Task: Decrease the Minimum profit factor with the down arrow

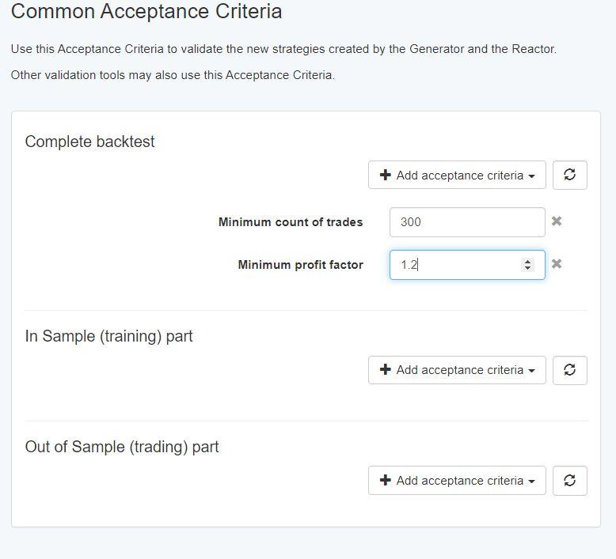Action: (527, 268)
